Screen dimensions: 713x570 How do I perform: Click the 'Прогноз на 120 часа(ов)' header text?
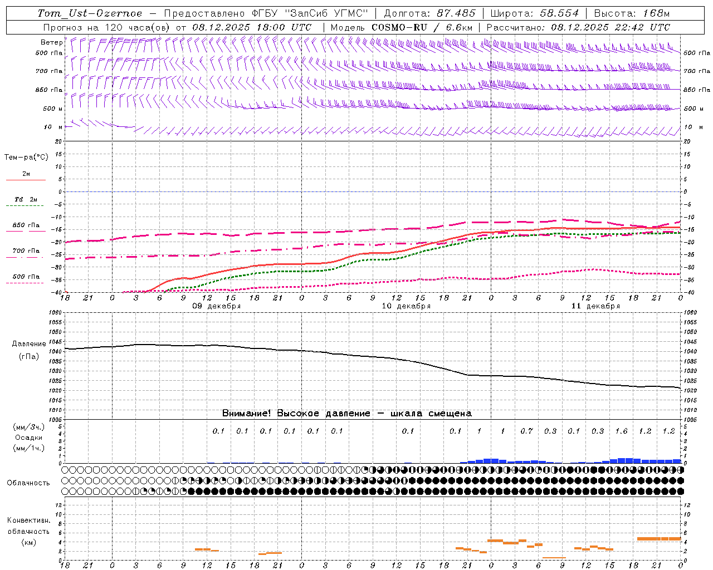[108, 27]
